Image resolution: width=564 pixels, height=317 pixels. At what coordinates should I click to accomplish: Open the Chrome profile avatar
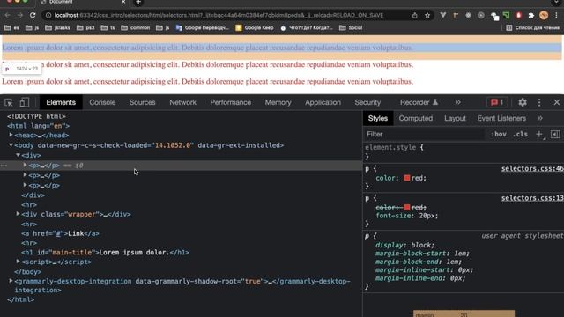point(544,15)
